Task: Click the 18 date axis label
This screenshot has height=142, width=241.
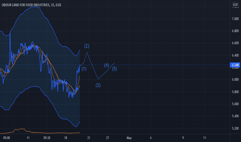Action: pyautogui.click(x=66, y=138)
